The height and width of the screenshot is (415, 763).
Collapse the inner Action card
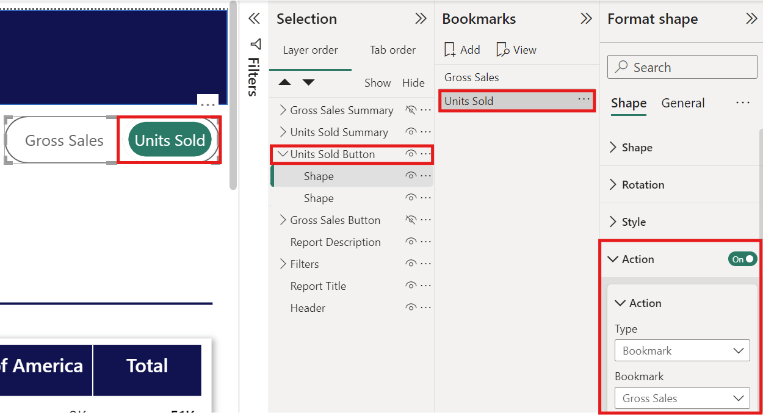[620, 303]
